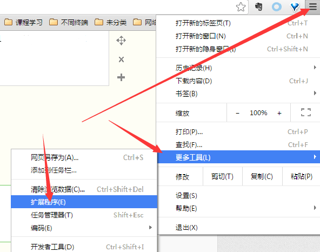Click the 复制(C) button
The width and height of the screenshot is (320, 252).
pyautogui.click(x=262, y=176)
